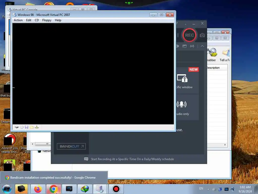This screenshot has height=194, width=258.
Task: Click the Description column header
Action: coord(217,68)
